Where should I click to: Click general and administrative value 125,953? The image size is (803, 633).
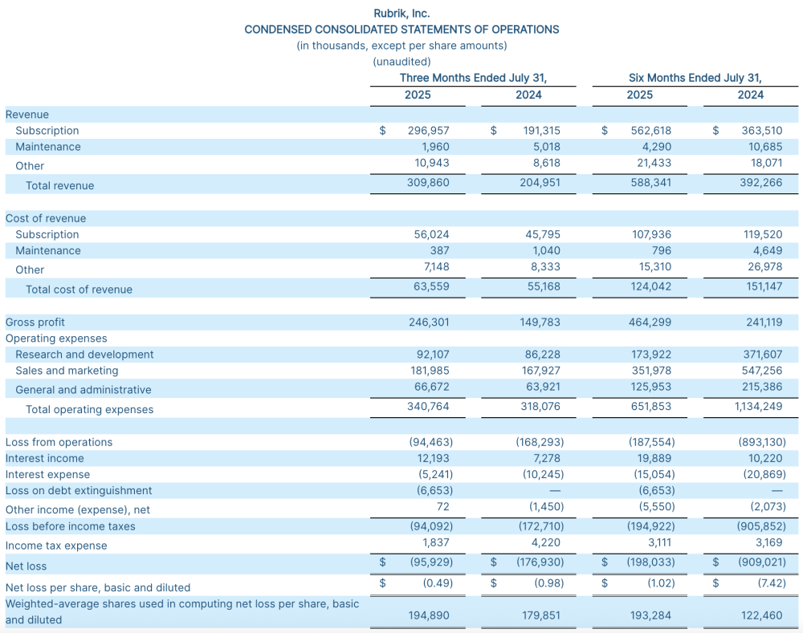[651, 387]
